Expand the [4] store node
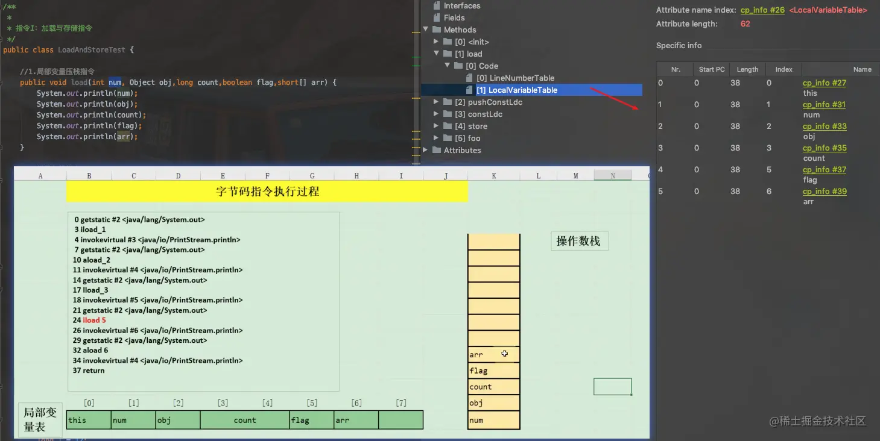880x441 pixels. coord(437,126)
